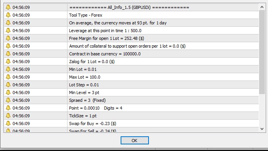Select the 'Point = 0.00010 Digits = 4' message
This screenshot has width=268, height=151.
click(x=95, y=108)
